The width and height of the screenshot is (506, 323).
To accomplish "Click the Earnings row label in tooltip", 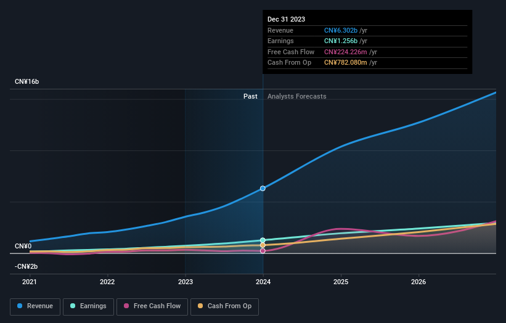I will 281,41.
